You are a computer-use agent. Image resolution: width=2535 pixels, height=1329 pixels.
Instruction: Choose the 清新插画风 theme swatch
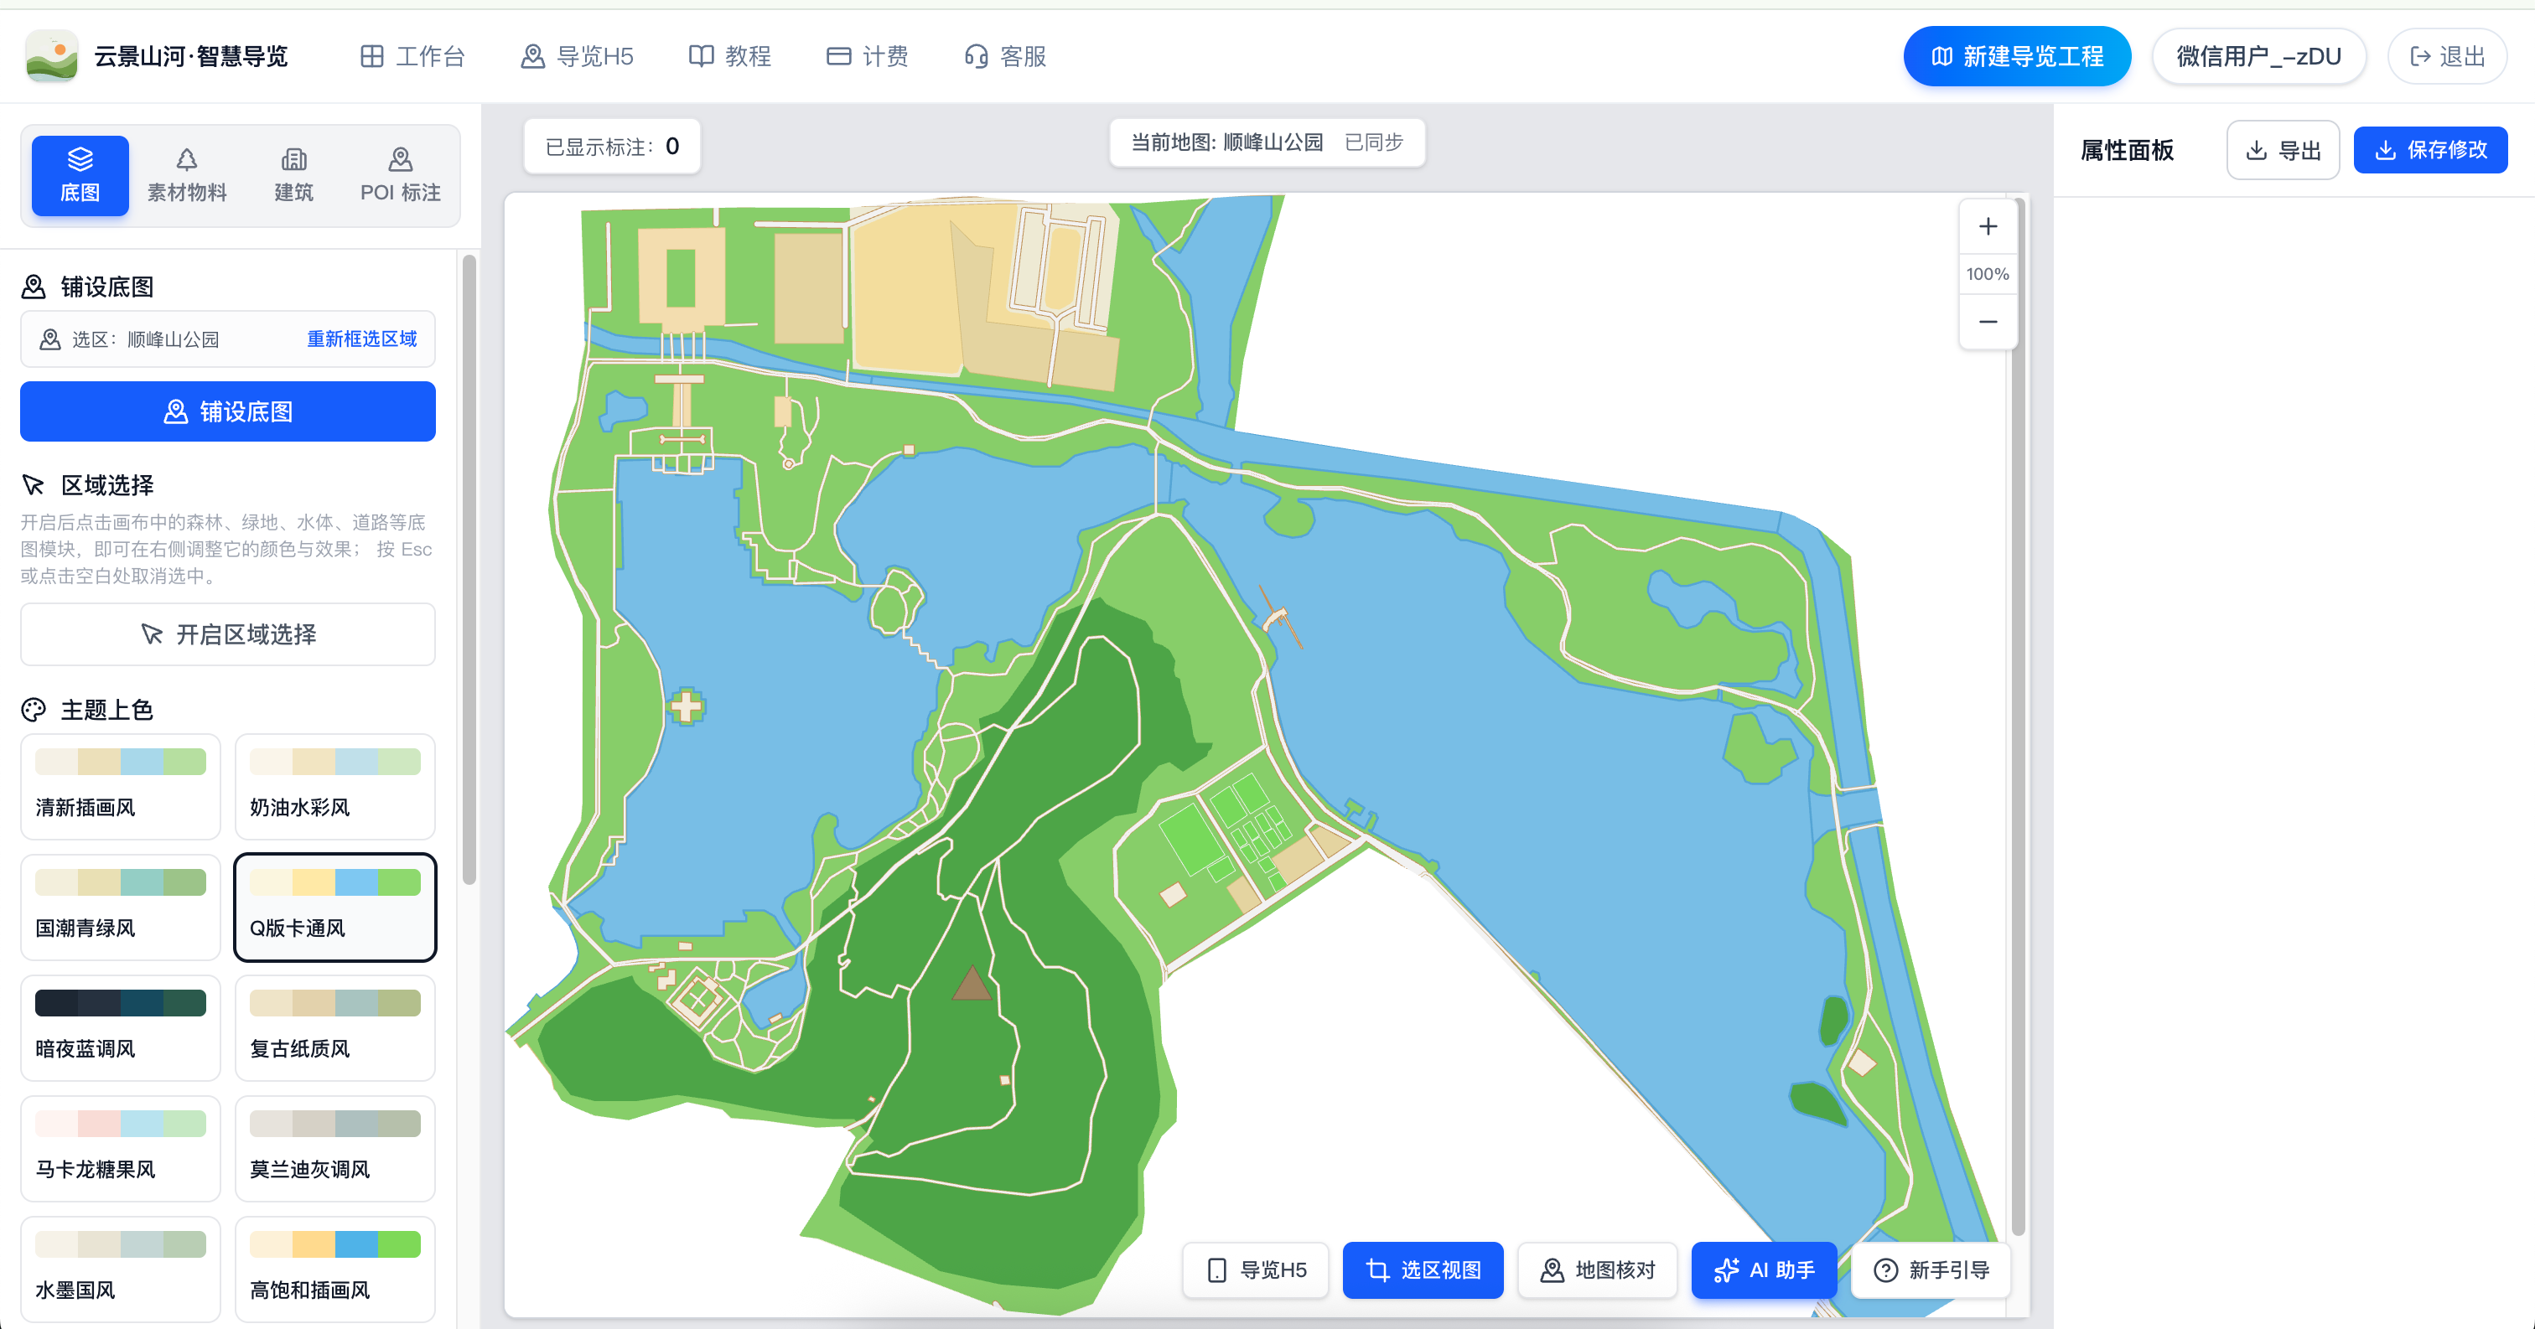click(120, 786)
